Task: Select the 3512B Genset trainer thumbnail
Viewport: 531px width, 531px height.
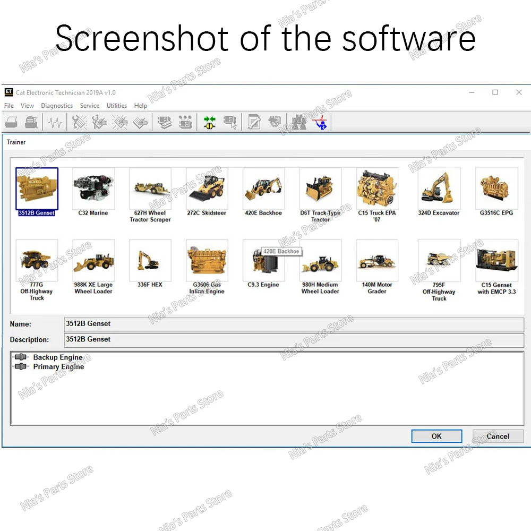Action: pos(37,189)
